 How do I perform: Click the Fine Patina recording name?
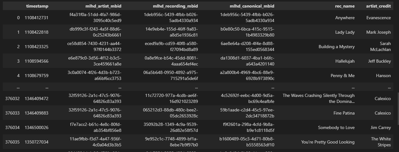(x=344, y=113)
